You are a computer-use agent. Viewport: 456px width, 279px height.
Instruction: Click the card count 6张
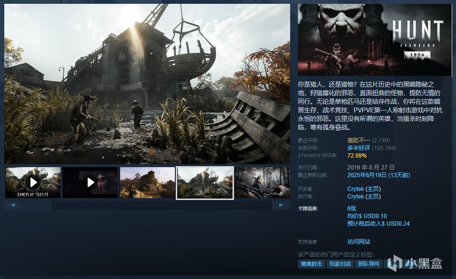[352, 209]
